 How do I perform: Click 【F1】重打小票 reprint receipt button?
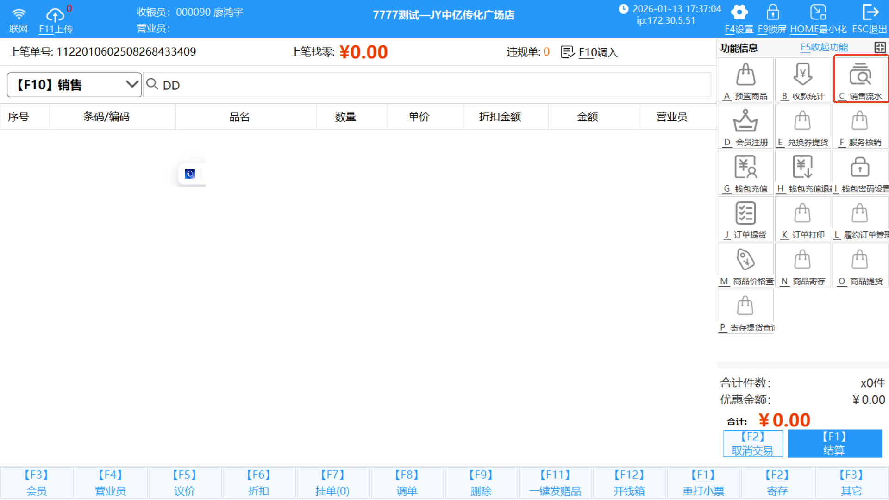coord(703,483)
